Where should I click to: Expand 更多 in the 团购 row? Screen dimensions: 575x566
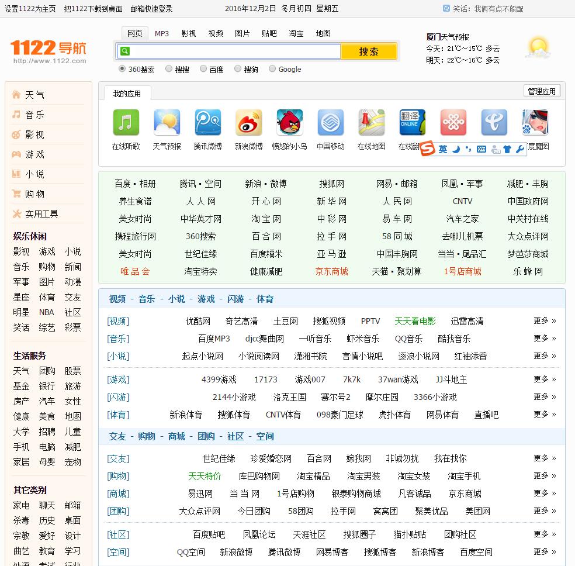[x=545, y=510]
